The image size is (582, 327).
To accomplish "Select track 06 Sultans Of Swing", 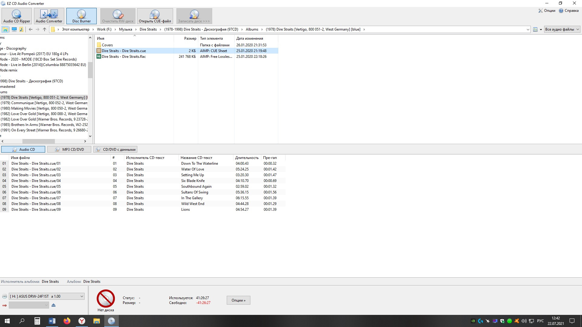I will 143,192.
